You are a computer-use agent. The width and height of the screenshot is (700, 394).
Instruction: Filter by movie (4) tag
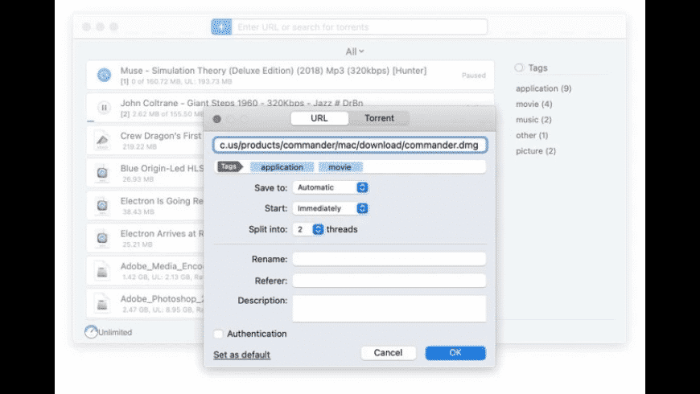coord(534,104)
